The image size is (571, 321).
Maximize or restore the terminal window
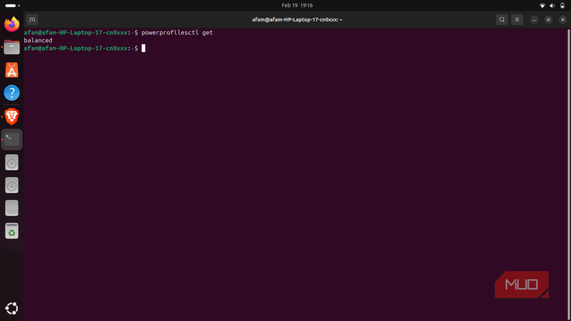[548, 19]
